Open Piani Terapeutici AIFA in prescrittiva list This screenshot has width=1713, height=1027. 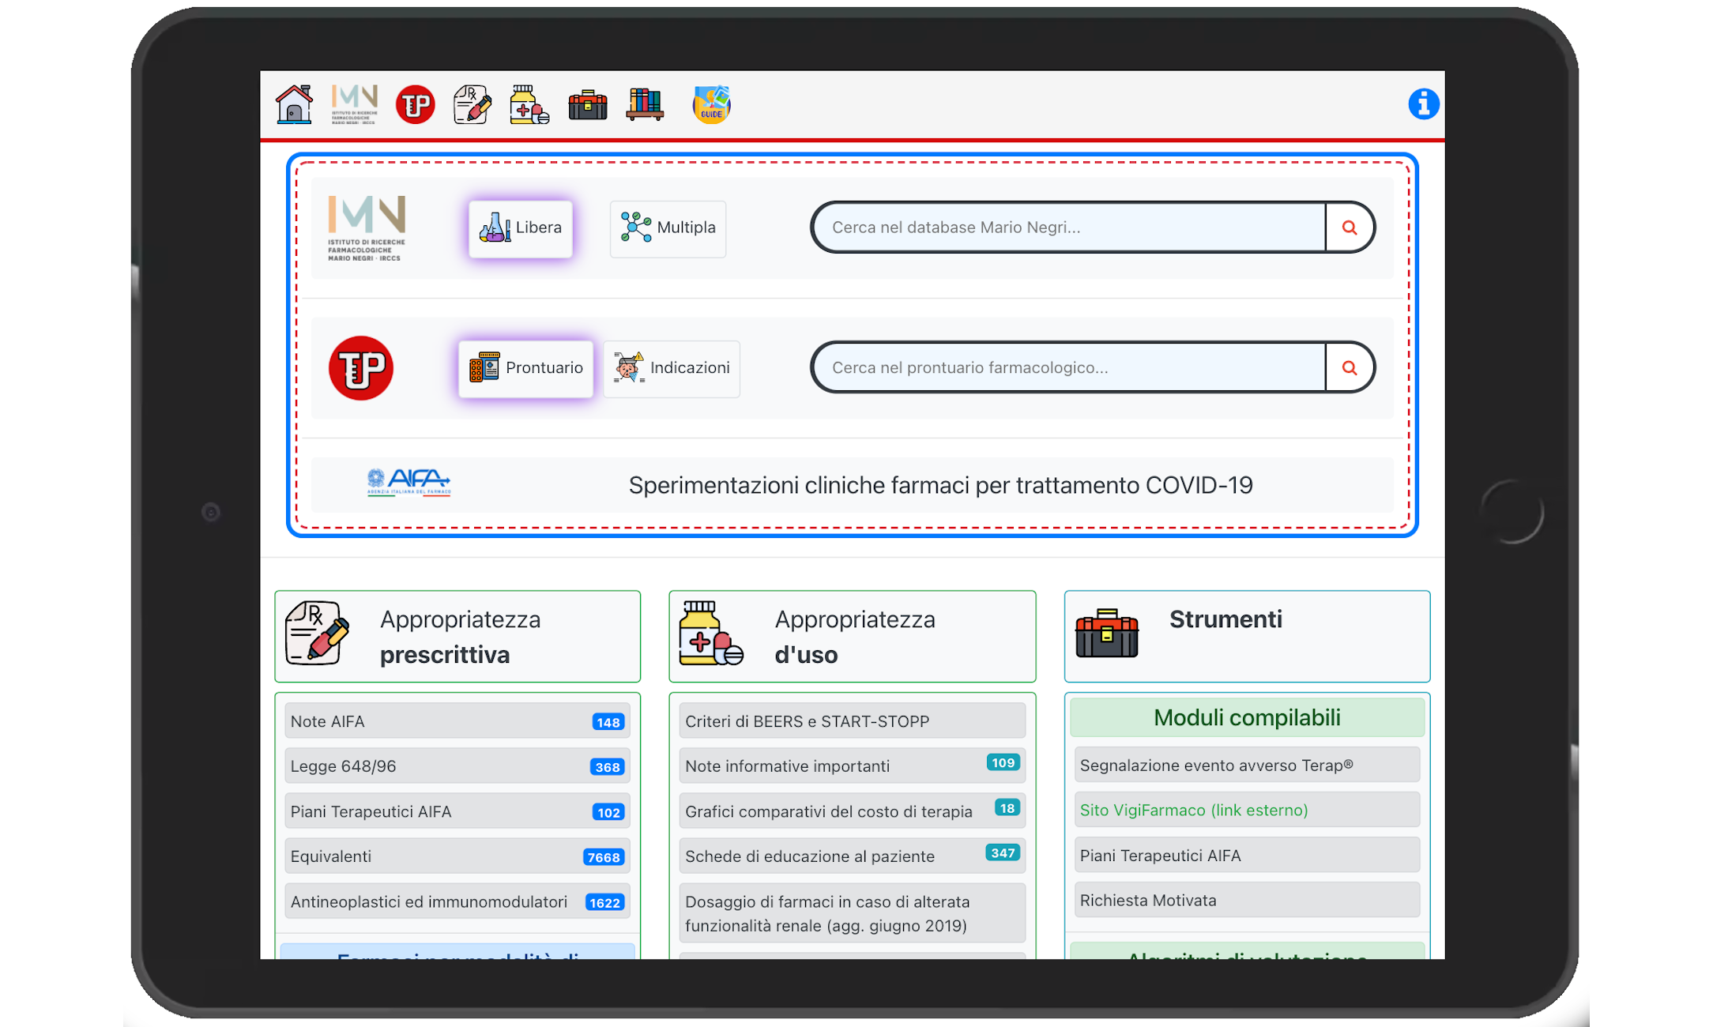pyautogui.click(x=457, y=811)
